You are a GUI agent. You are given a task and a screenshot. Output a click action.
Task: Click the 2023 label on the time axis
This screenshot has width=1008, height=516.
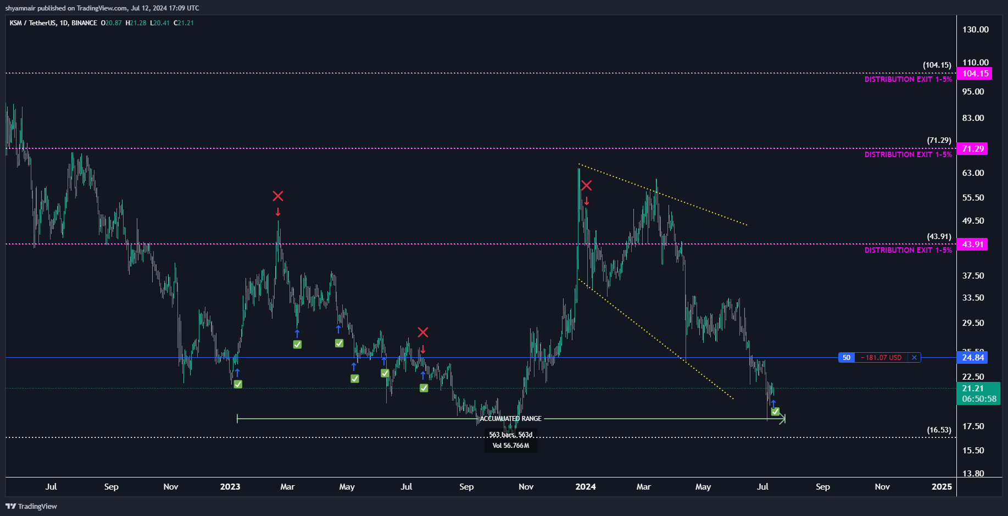230,487
